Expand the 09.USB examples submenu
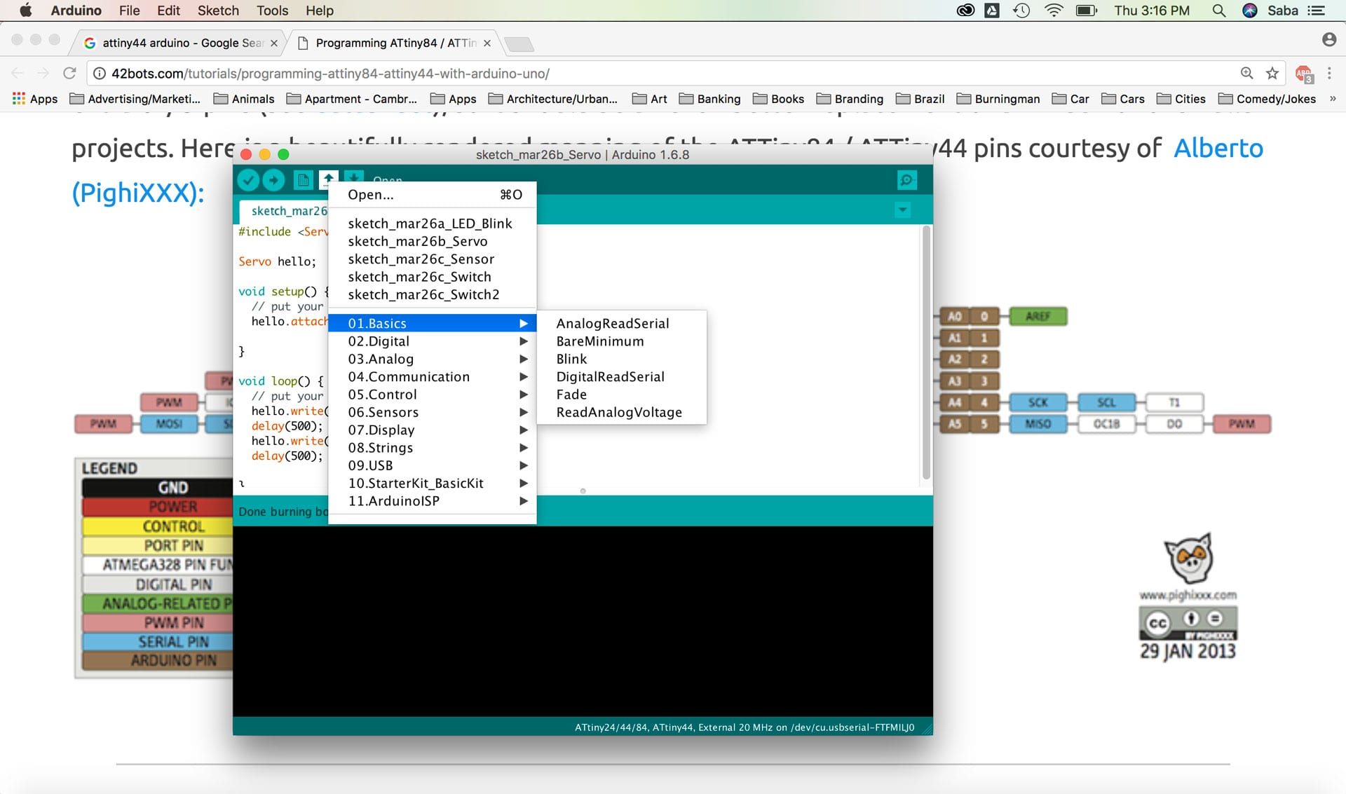Image resolution: width=1346 pixels, height=794 pixels. tap(433, 465)
